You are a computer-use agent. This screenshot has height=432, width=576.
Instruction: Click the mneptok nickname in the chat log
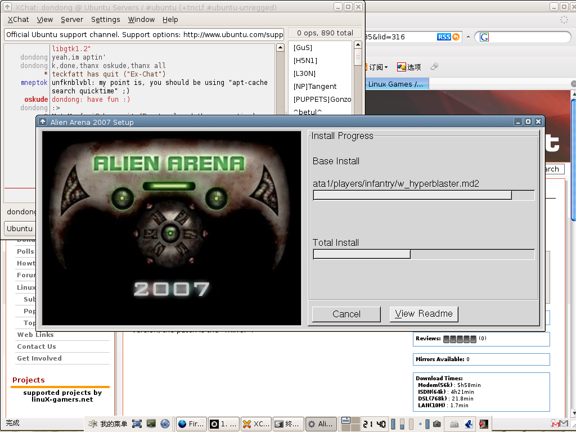coord(34,83)
